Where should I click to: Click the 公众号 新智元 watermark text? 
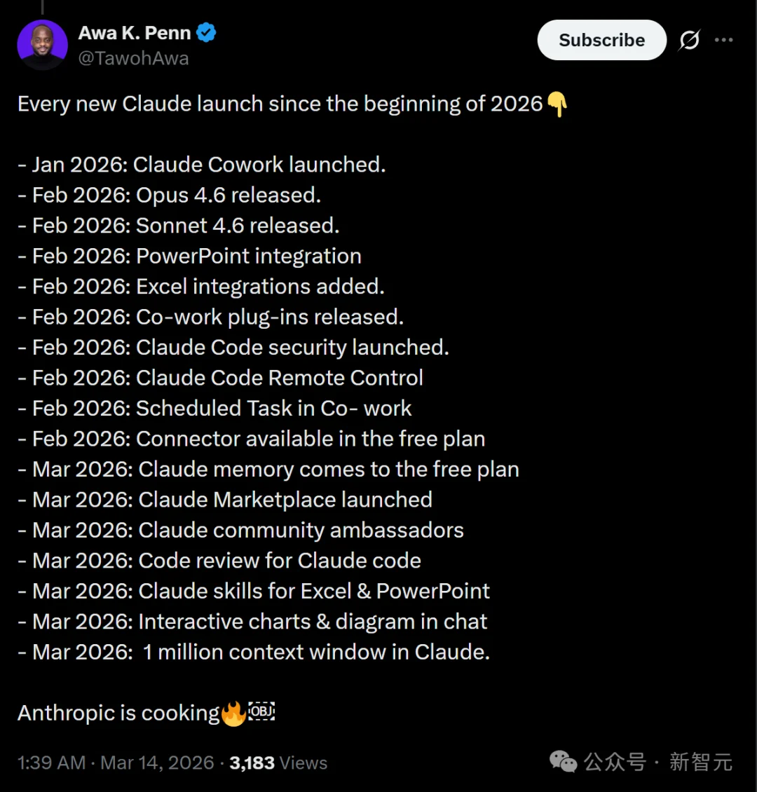[x=659, y=762]
